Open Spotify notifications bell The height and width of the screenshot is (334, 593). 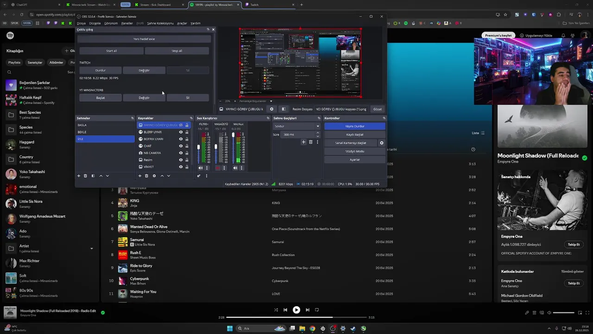click(x=563, y=35)
